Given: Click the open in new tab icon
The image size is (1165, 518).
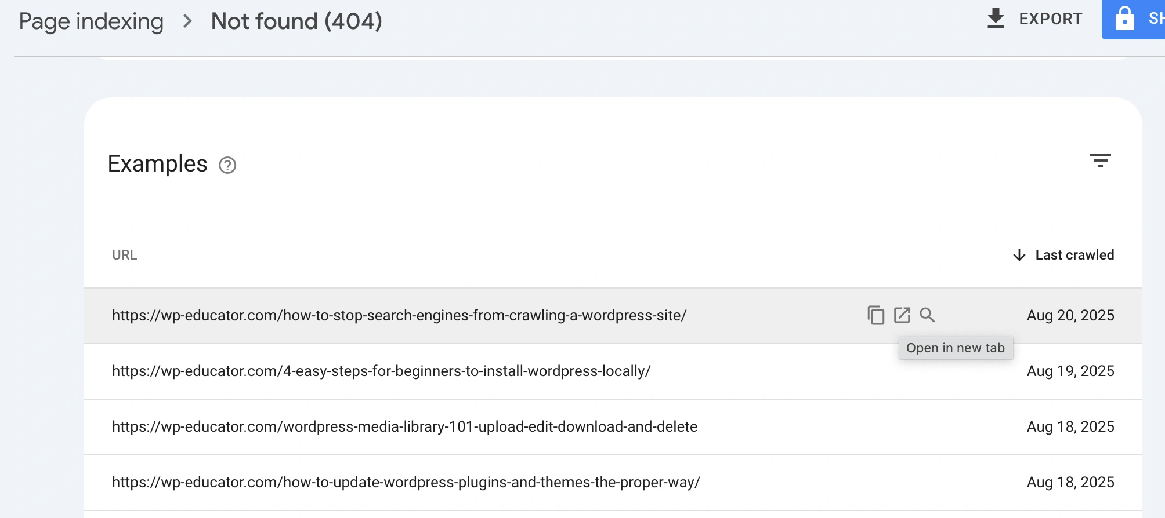Looking at the screenshot, I should click(902, 315).
